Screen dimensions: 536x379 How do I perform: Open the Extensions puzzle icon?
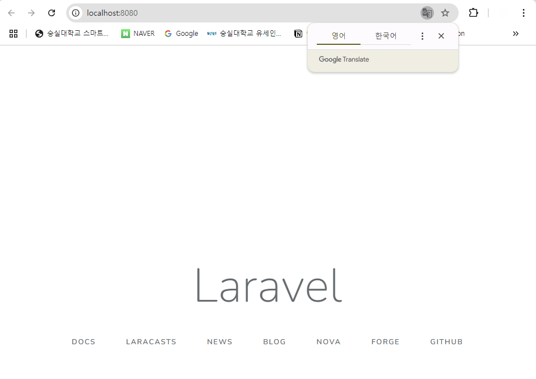(473, 13)
